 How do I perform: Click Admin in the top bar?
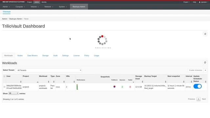[36, 2]
